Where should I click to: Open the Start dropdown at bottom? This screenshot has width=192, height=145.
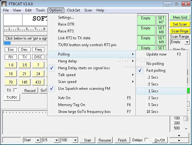[x=38, y=140]
